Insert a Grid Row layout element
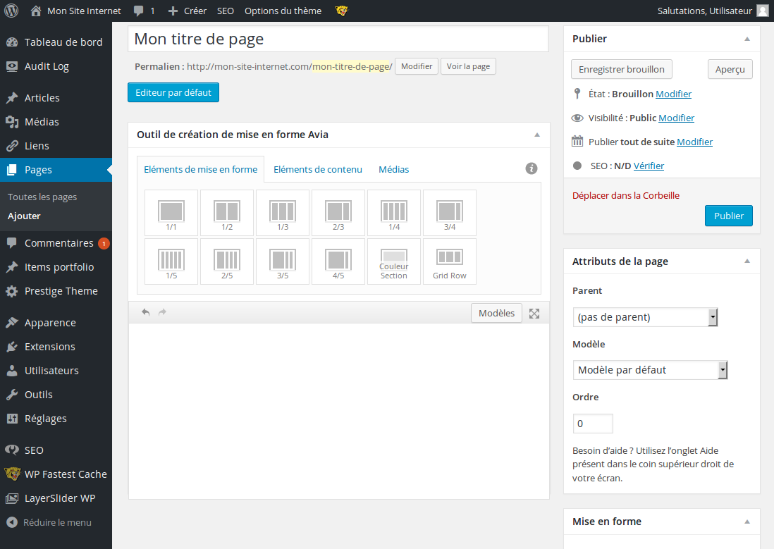This screenshot has width=774, height=549. click(449, 261)
